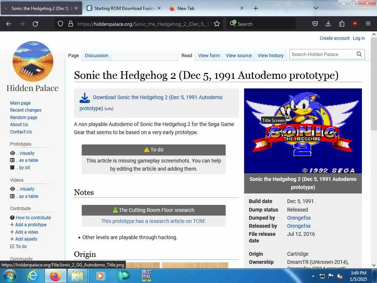377x283 pixels.
Task: Open the View history tab
Action: click(271, 56)
